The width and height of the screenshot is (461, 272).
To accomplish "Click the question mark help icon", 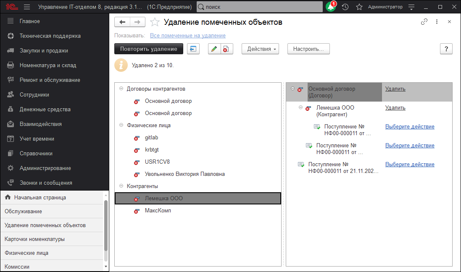I will pos(446,49).
